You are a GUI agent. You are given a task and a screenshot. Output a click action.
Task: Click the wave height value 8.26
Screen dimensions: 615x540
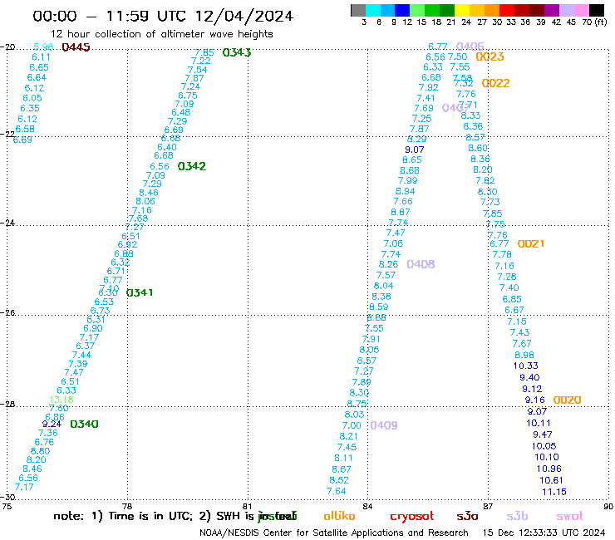tap(388, 265)
